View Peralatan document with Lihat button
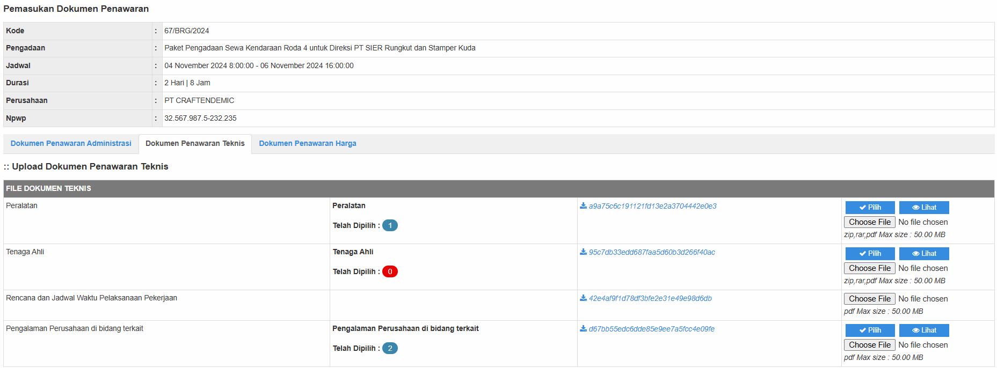The image size is (997, 368). [923, 208]
